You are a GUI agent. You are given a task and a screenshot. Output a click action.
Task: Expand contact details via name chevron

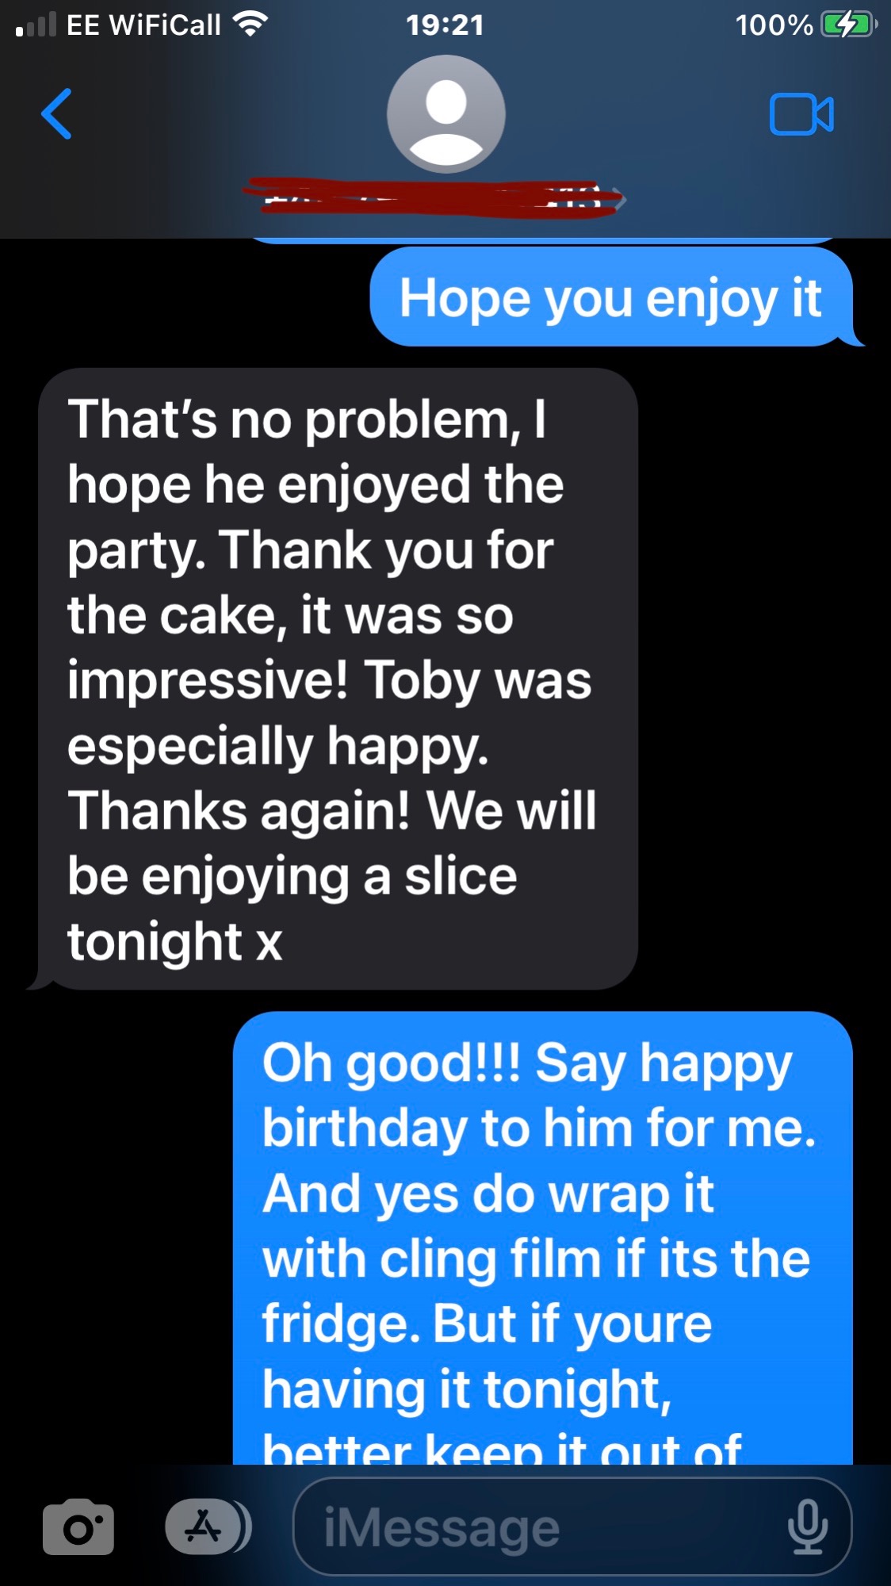click(621, 200)
